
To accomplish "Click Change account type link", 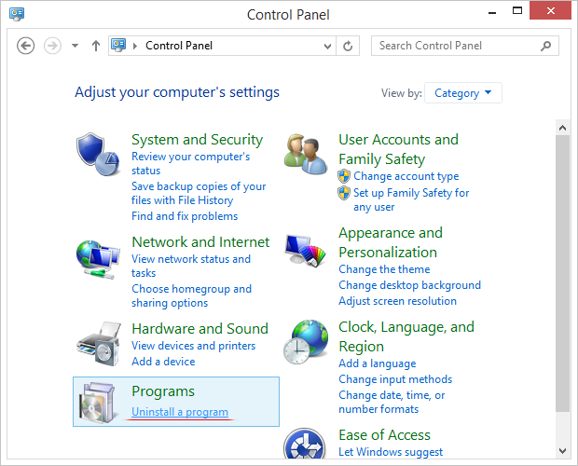I will [406, 176].
